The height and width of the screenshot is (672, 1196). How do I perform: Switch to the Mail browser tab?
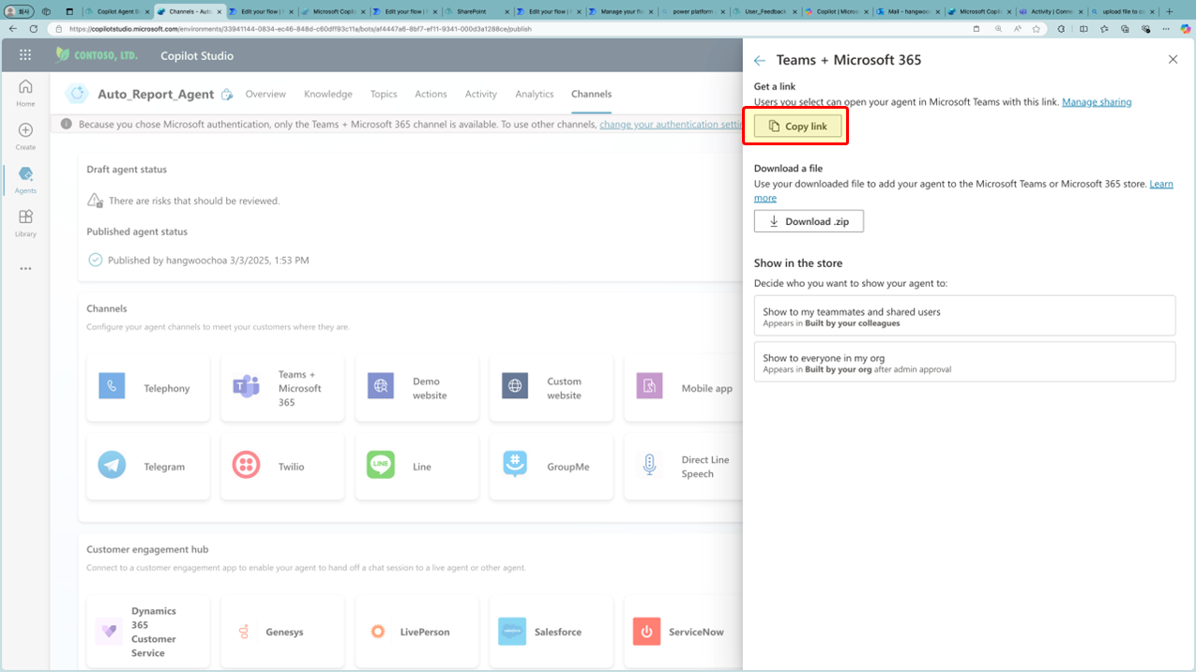910,11
